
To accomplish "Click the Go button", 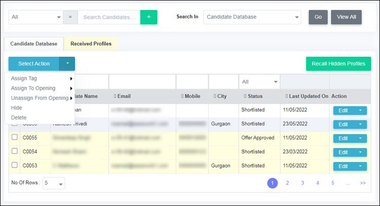I will pos(318,17).
